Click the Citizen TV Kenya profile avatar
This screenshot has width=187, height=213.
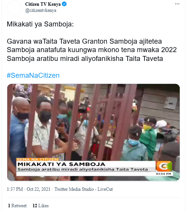[x=14, y=7]
